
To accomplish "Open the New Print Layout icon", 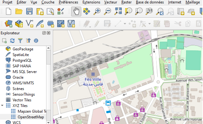I will click(x=40, y=11).
